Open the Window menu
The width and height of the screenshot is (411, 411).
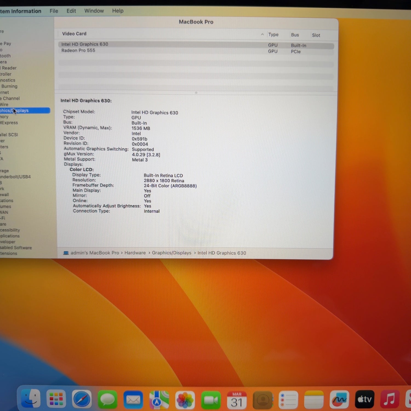coord(94,11)
